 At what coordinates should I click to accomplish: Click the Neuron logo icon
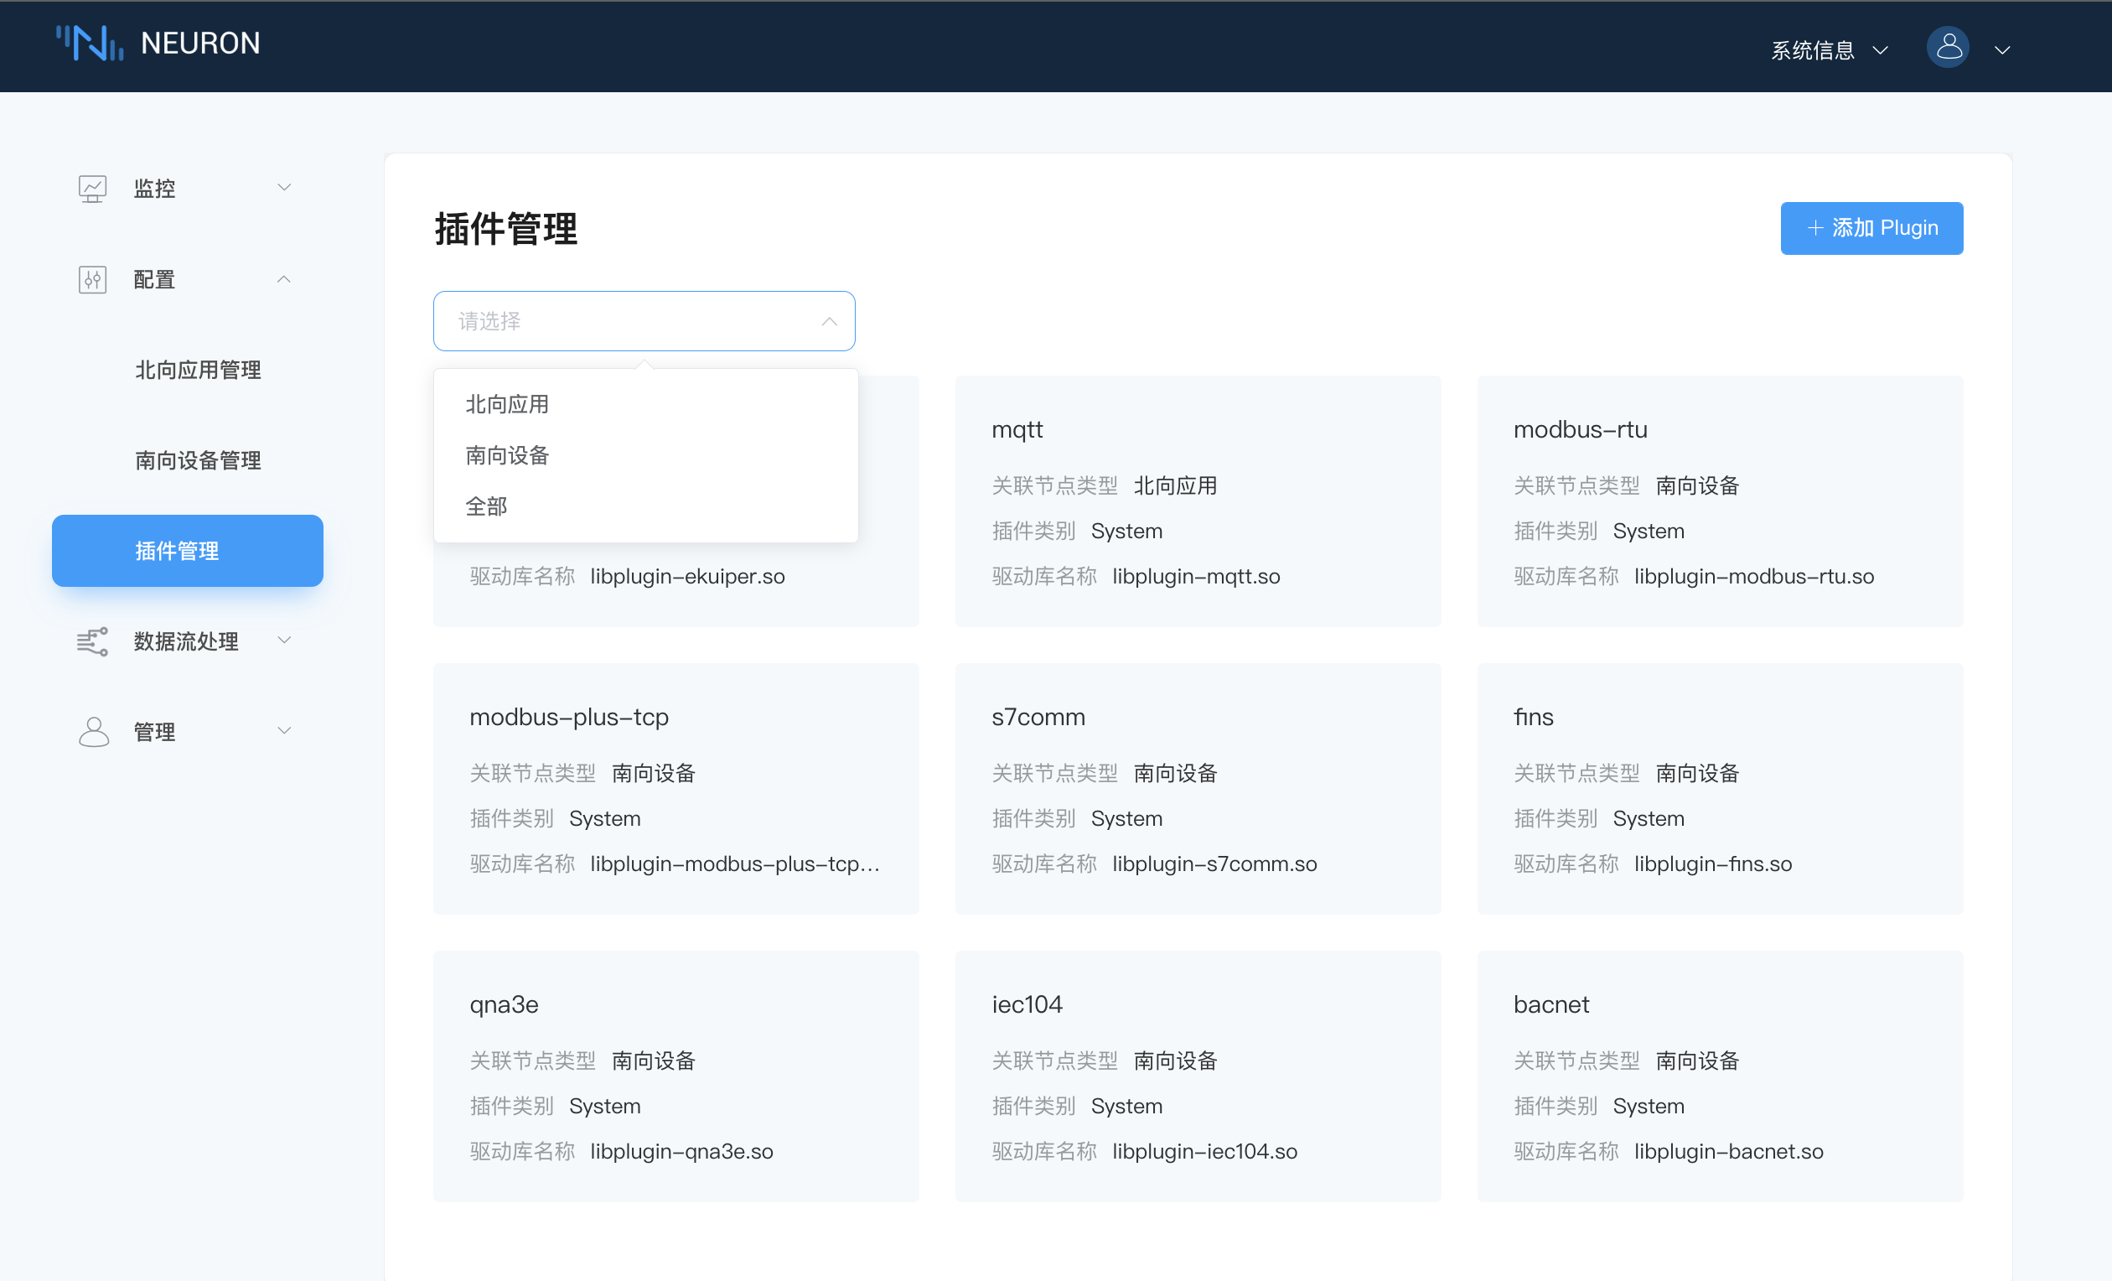point(90,43)
